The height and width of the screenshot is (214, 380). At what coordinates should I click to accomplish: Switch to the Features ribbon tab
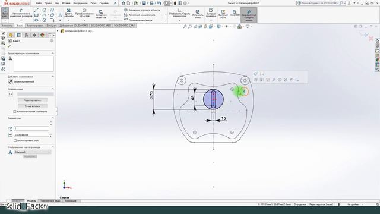(x=7, y=26)
